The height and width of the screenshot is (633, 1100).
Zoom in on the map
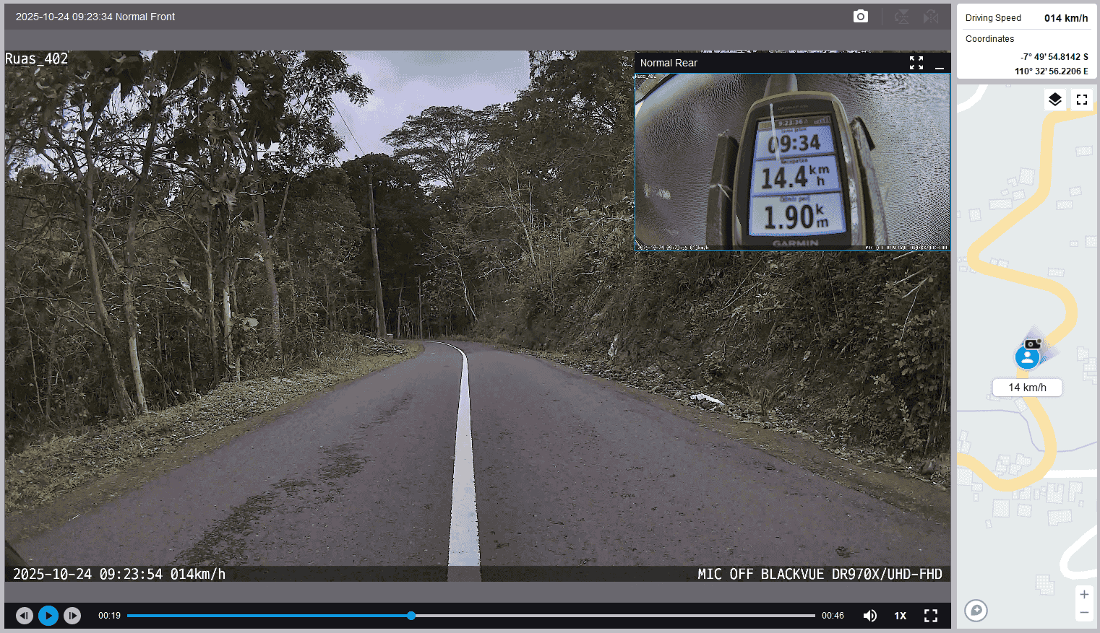pos(1084,595)
